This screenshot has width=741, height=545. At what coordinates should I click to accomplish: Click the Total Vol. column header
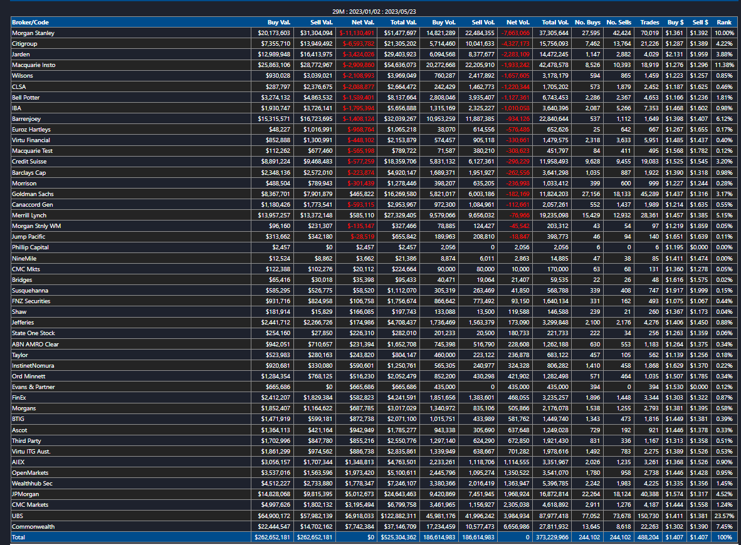coord(555,22)
